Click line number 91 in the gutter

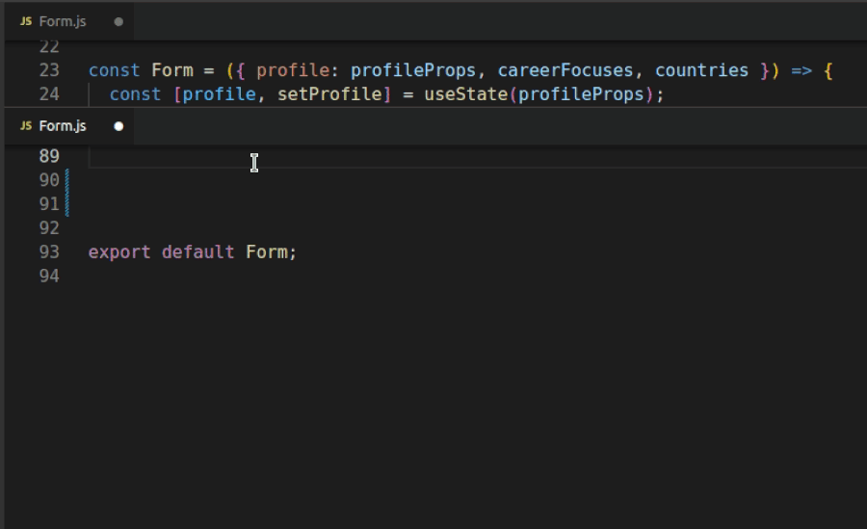pos(49,204)
